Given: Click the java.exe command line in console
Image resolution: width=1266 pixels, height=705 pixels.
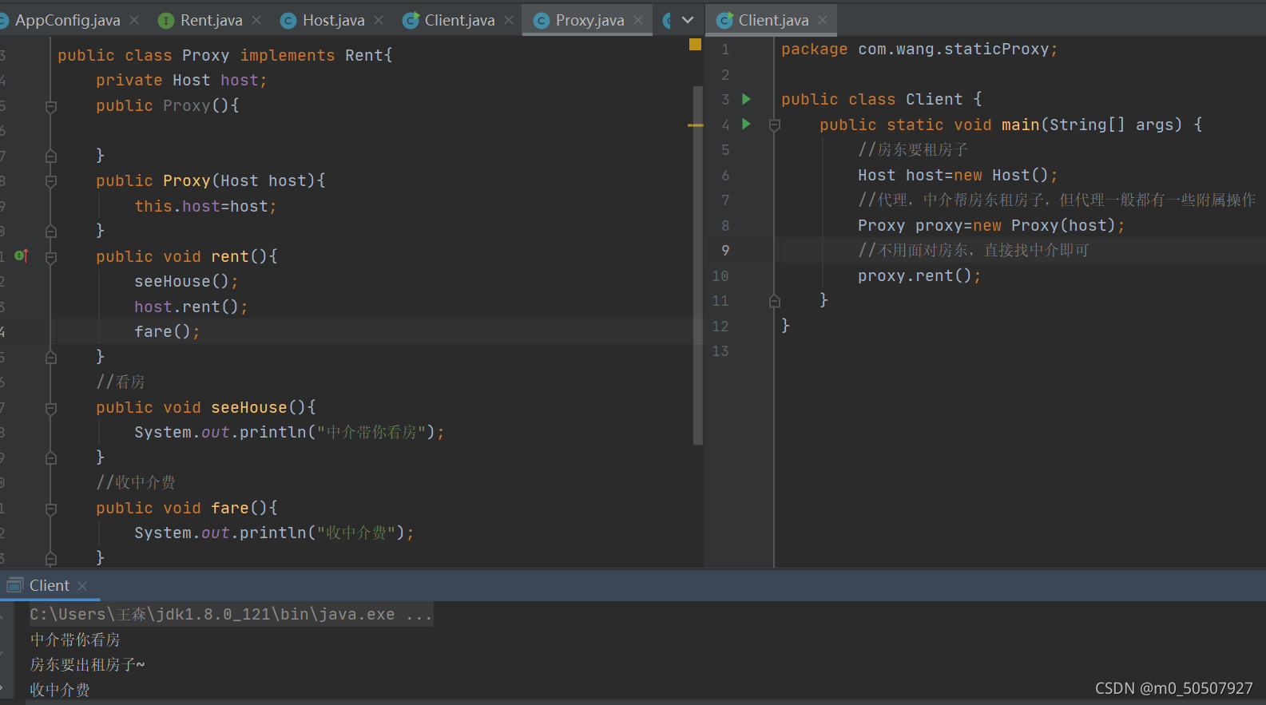Looking at the screenshot, I should [x=231, y=614].
